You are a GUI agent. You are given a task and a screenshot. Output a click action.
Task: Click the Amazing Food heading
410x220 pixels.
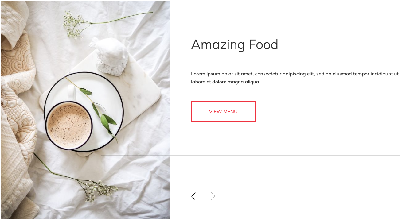click(x=235, y=45)
